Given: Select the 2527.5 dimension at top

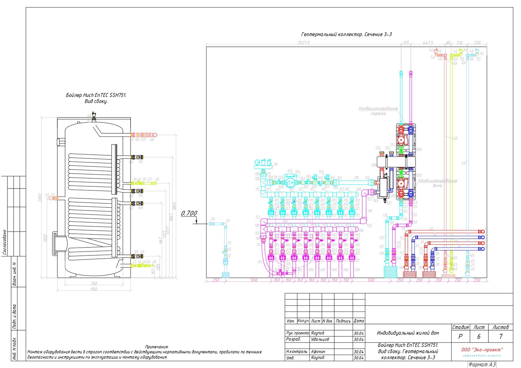Looking at the screenshot, I should pos(304,43).
